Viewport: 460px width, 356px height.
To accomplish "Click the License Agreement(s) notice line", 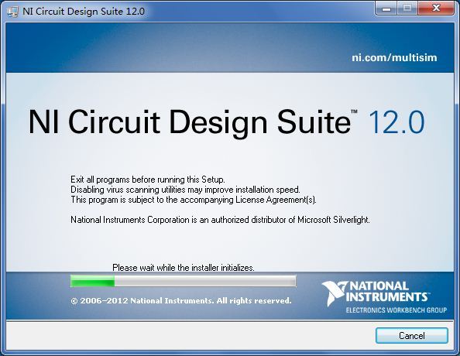I will (x=194, y=200).
